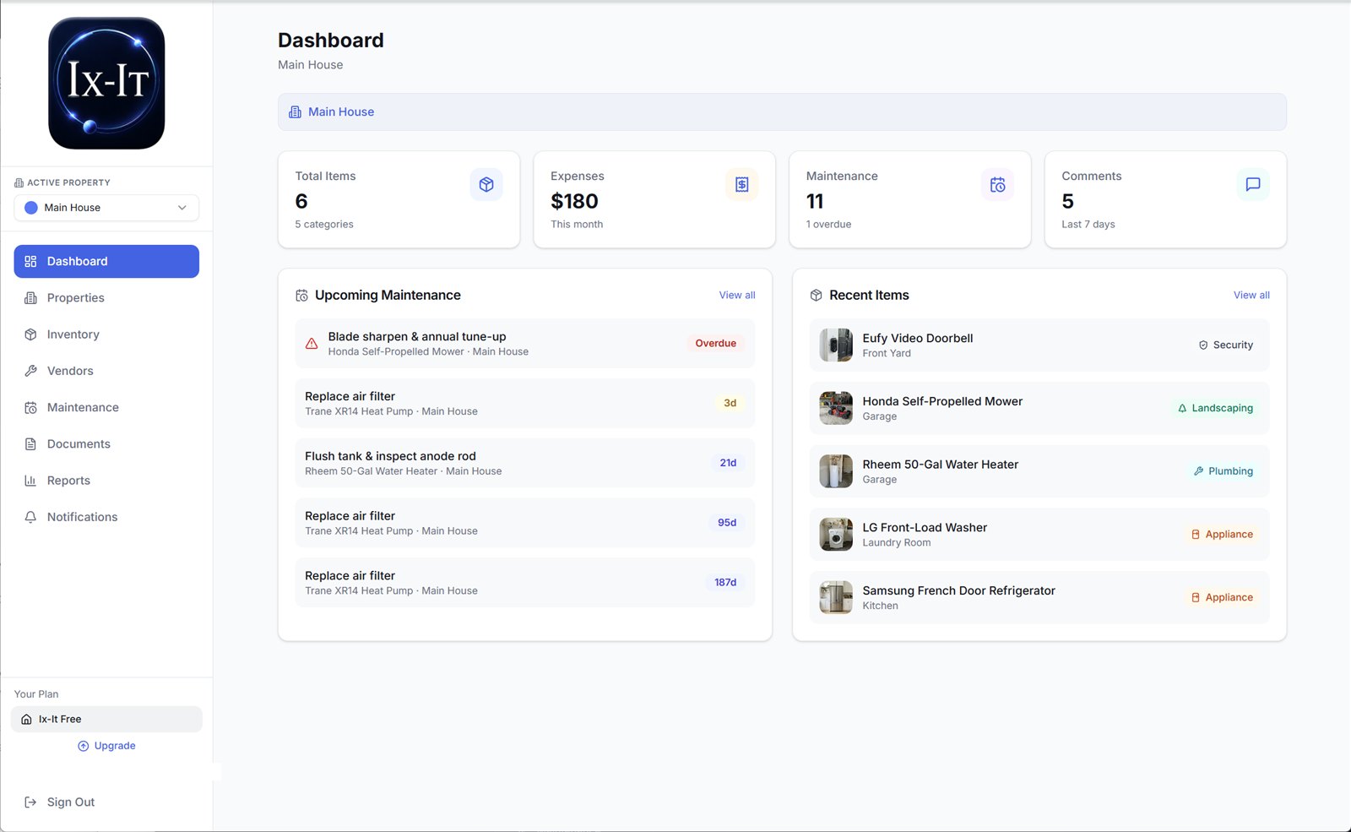Screen dimensions: 1351x832
Task: Click the Active Property label icon
Action: tap(19, 182)
